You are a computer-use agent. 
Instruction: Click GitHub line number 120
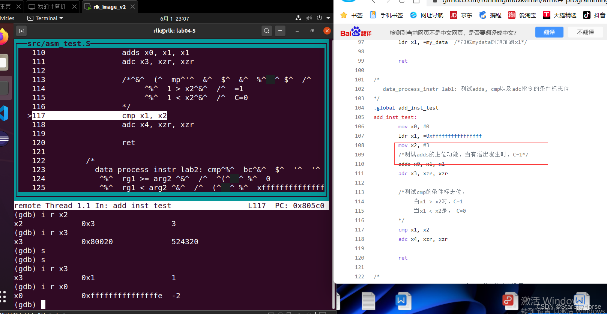[x=359, y=258]
